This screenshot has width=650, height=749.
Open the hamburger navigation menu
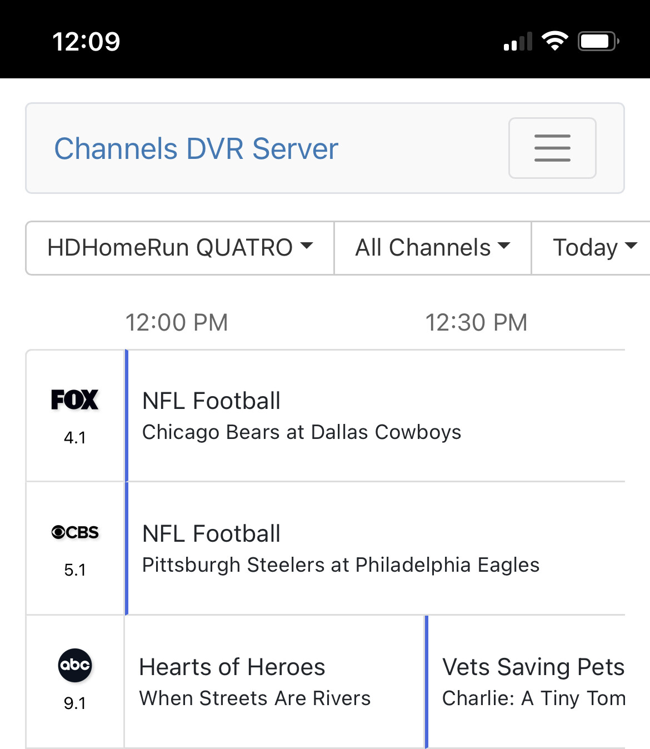(x=552, y=148)
